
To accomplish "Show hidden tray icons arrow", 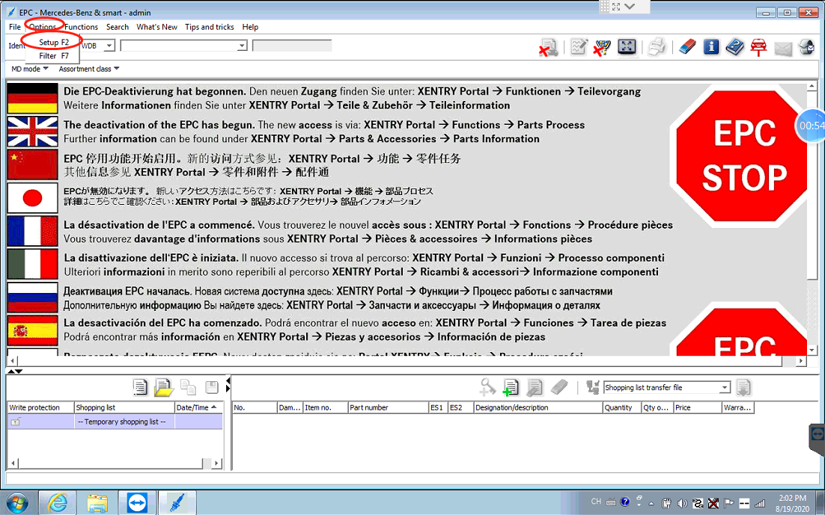I will tap(651, 504).
